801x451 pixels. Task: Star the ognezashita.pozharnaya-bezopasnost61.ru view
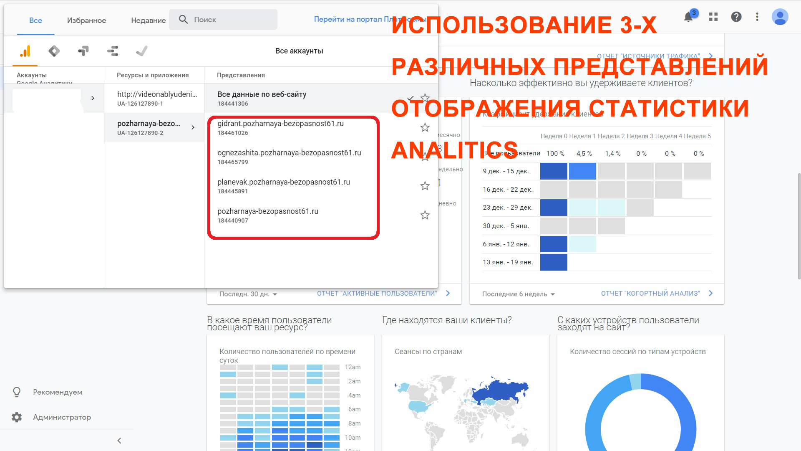(x=425, y=157)
